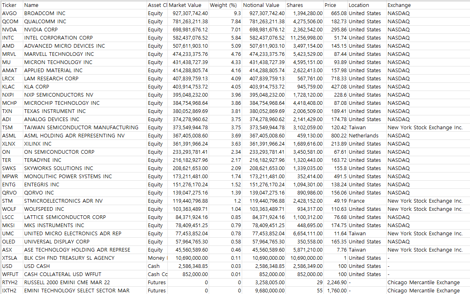Click MONOLITHIC POWER SYSTEMS INC cell
This screenshot has height=294, width=470.
tap(85, 177)
